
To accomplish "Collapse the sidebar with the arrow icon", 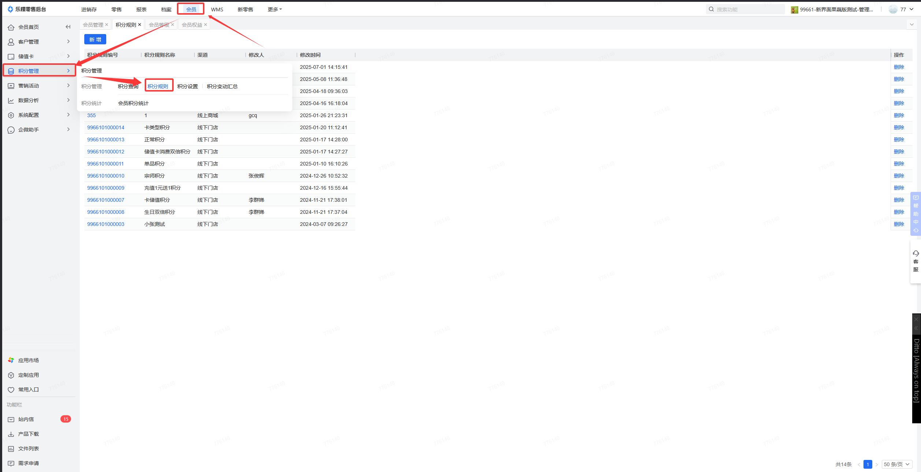I will pyautogui.click(x=68, y=27).
